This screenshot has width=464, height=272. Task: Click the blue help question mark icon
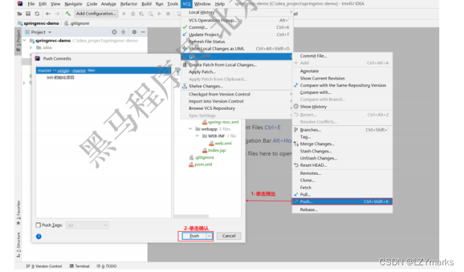click(x=39, y=236)
